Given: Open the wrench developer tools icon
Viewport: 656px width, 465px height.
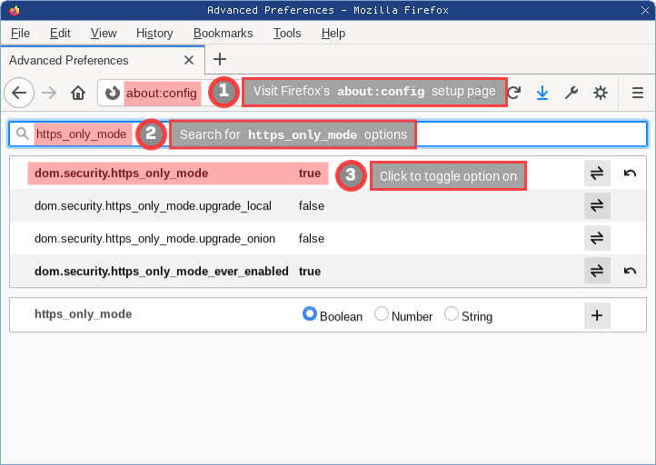Looking at the screenshot, I should 572,93.
